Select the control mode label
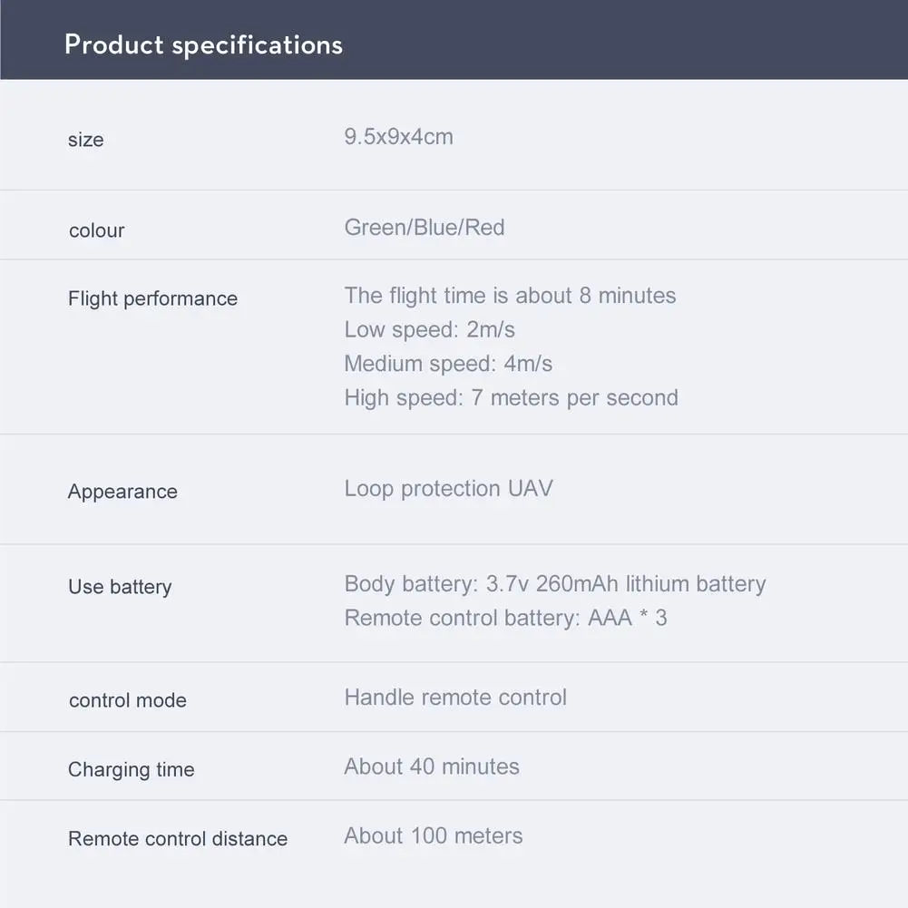This screenshot has height=908, width=908. coord(128,700)
